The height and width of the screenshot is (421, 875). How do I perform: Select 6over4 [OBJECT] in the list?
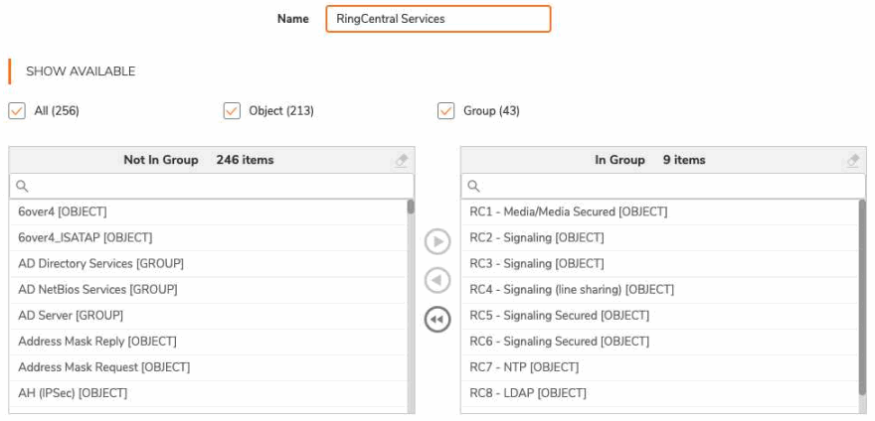point(208,211)
